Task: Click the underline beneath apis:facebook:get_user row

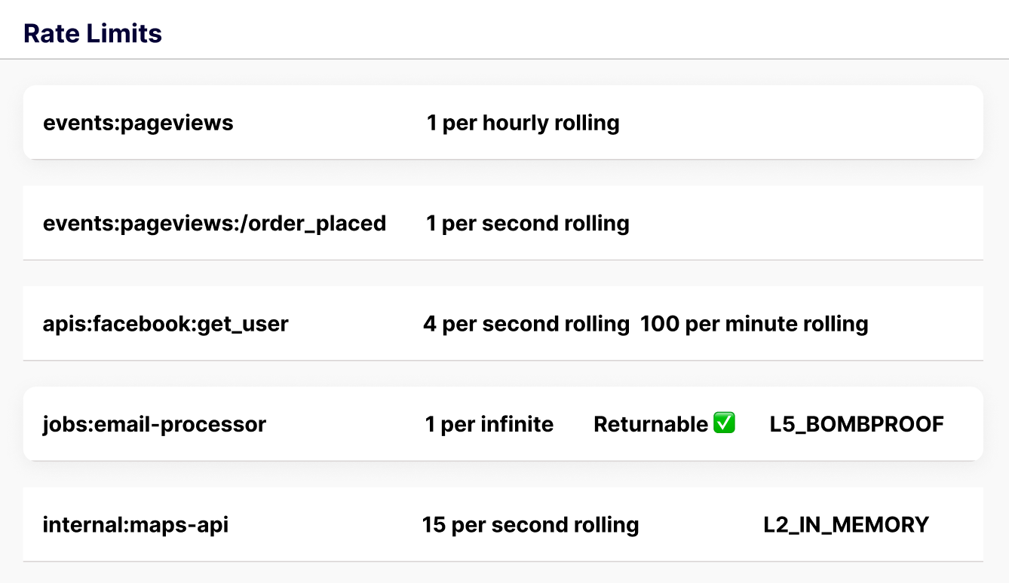Action: [503, 360]
